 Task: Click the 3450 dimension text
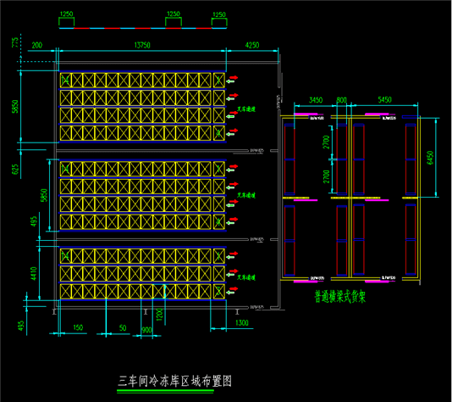(x=316, y=100)
